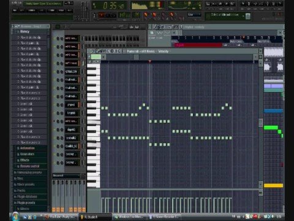Open the piano roll options menu icon
Screen dimensions: 294x221
[x=89, y=51]
